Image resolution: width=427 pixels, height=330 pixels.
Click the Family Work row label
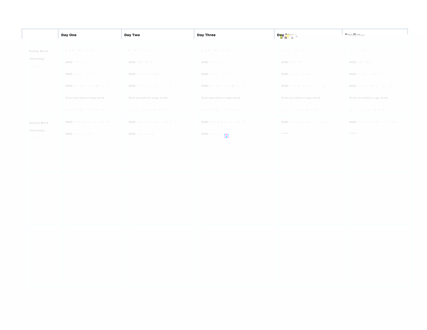39,51
